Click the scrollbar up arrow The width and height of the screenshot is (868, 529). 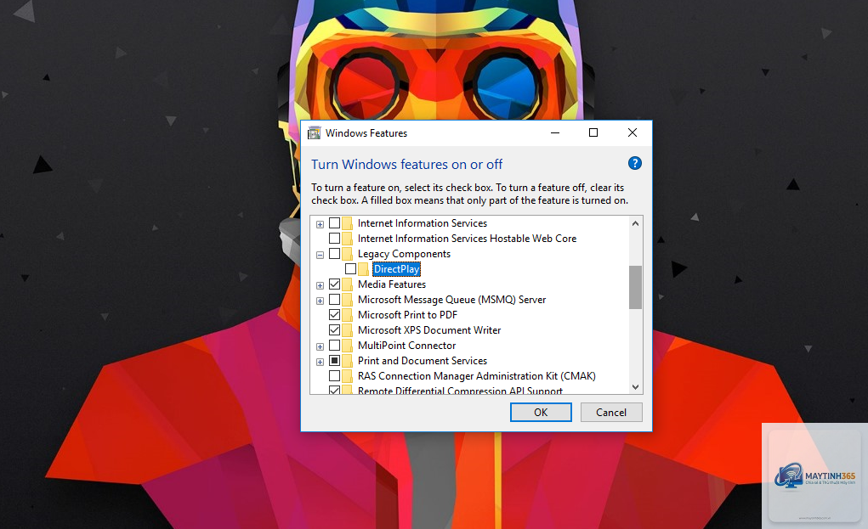click(x=636, y=223)
